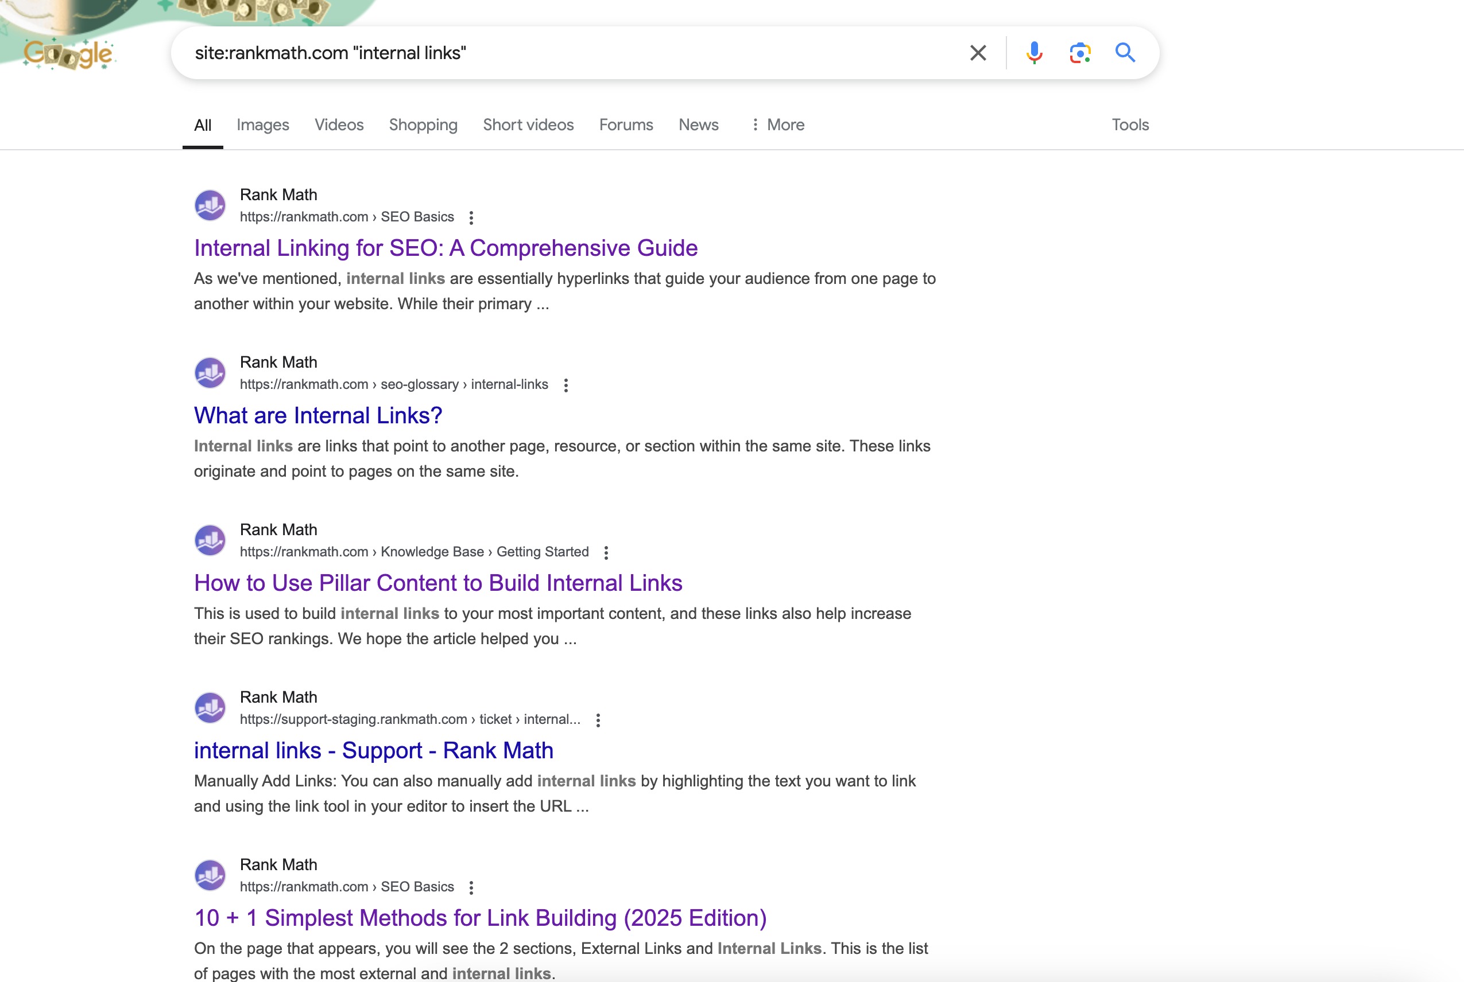Image resolution: width=1464 pixels, height=982 pixels.
Task: Switch to the News tab
Action: pos(698,124)
